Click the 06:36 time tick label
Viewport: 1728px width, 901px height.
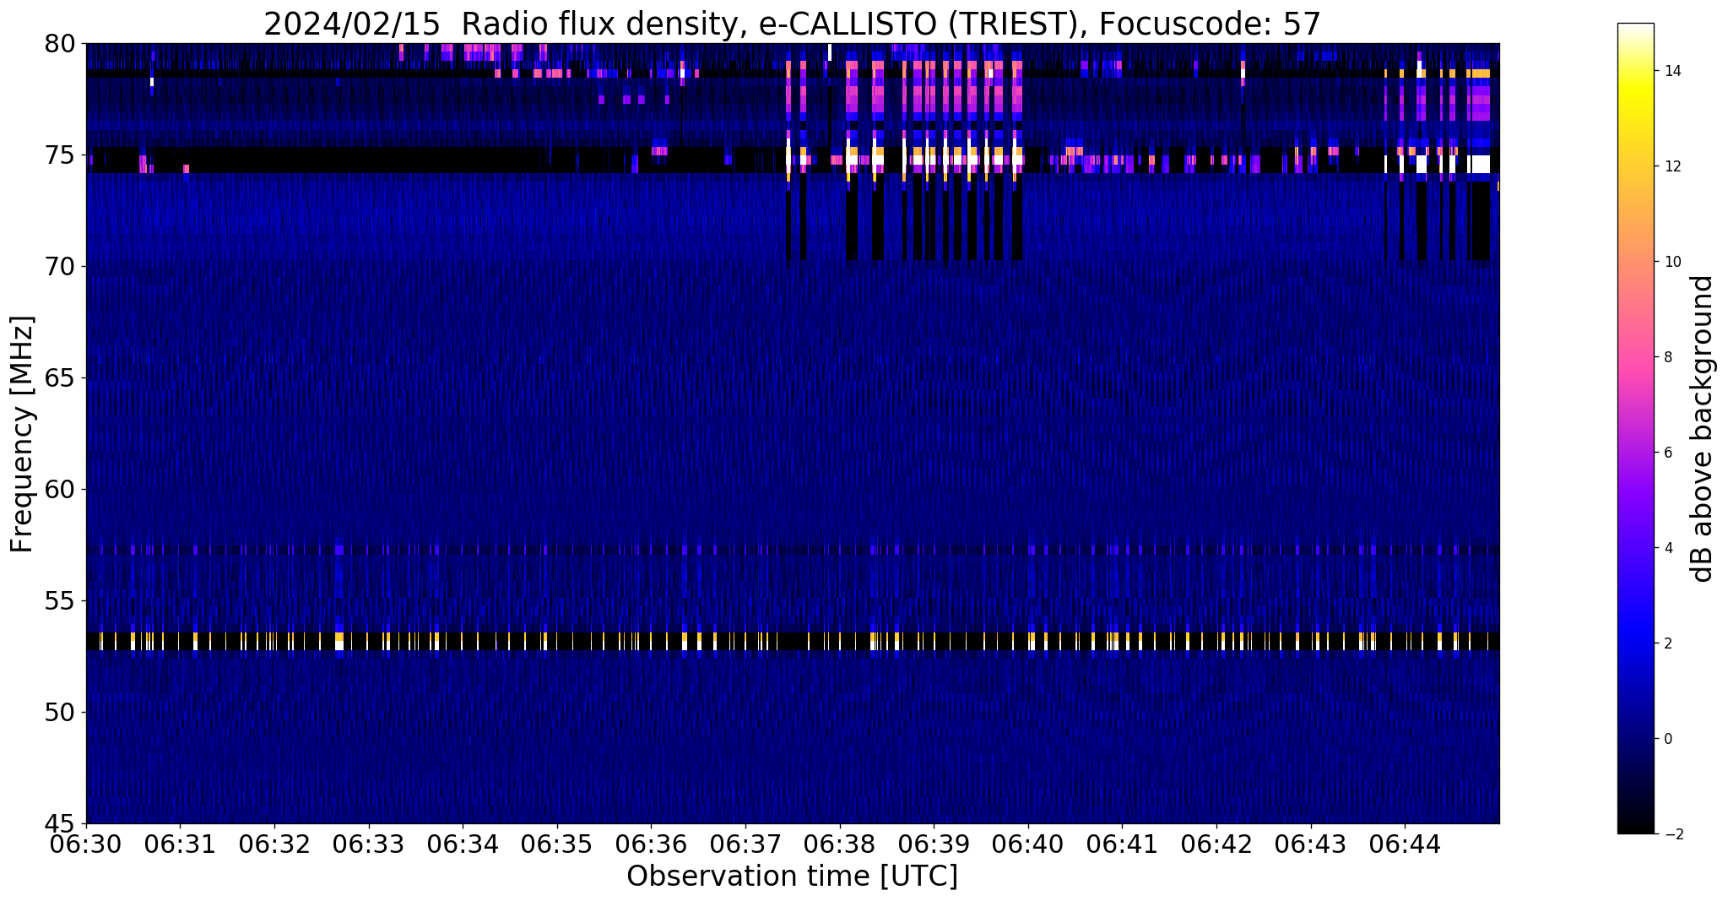651,845
